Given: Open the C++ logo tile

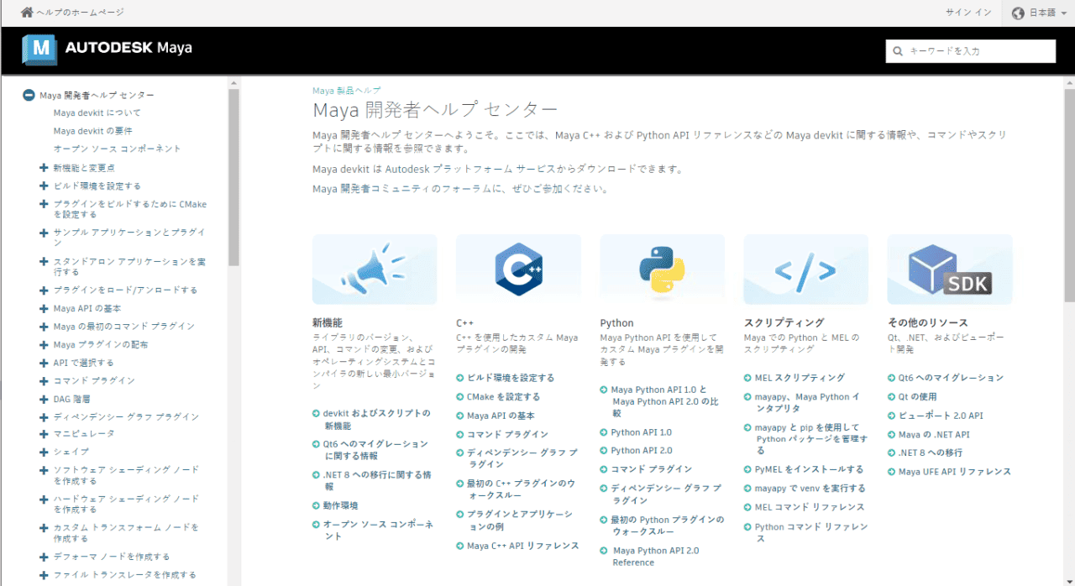Looking at the screenshot, I should (518, 269).
